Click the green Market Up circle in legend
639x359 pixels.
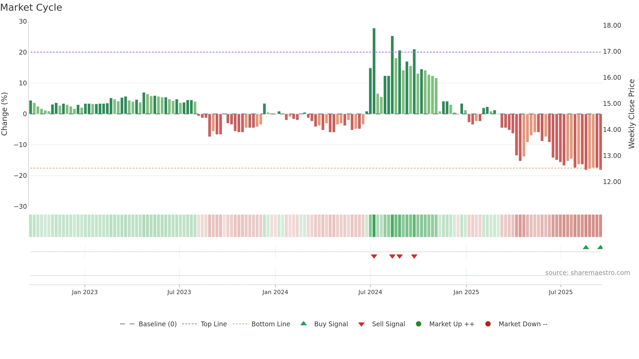point(419,324)
